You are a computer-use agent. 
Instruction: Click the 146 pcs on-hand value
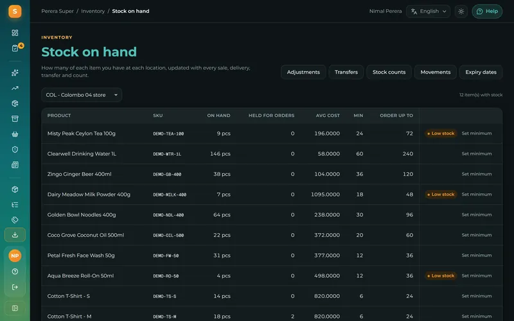click(x=220, y=153)
